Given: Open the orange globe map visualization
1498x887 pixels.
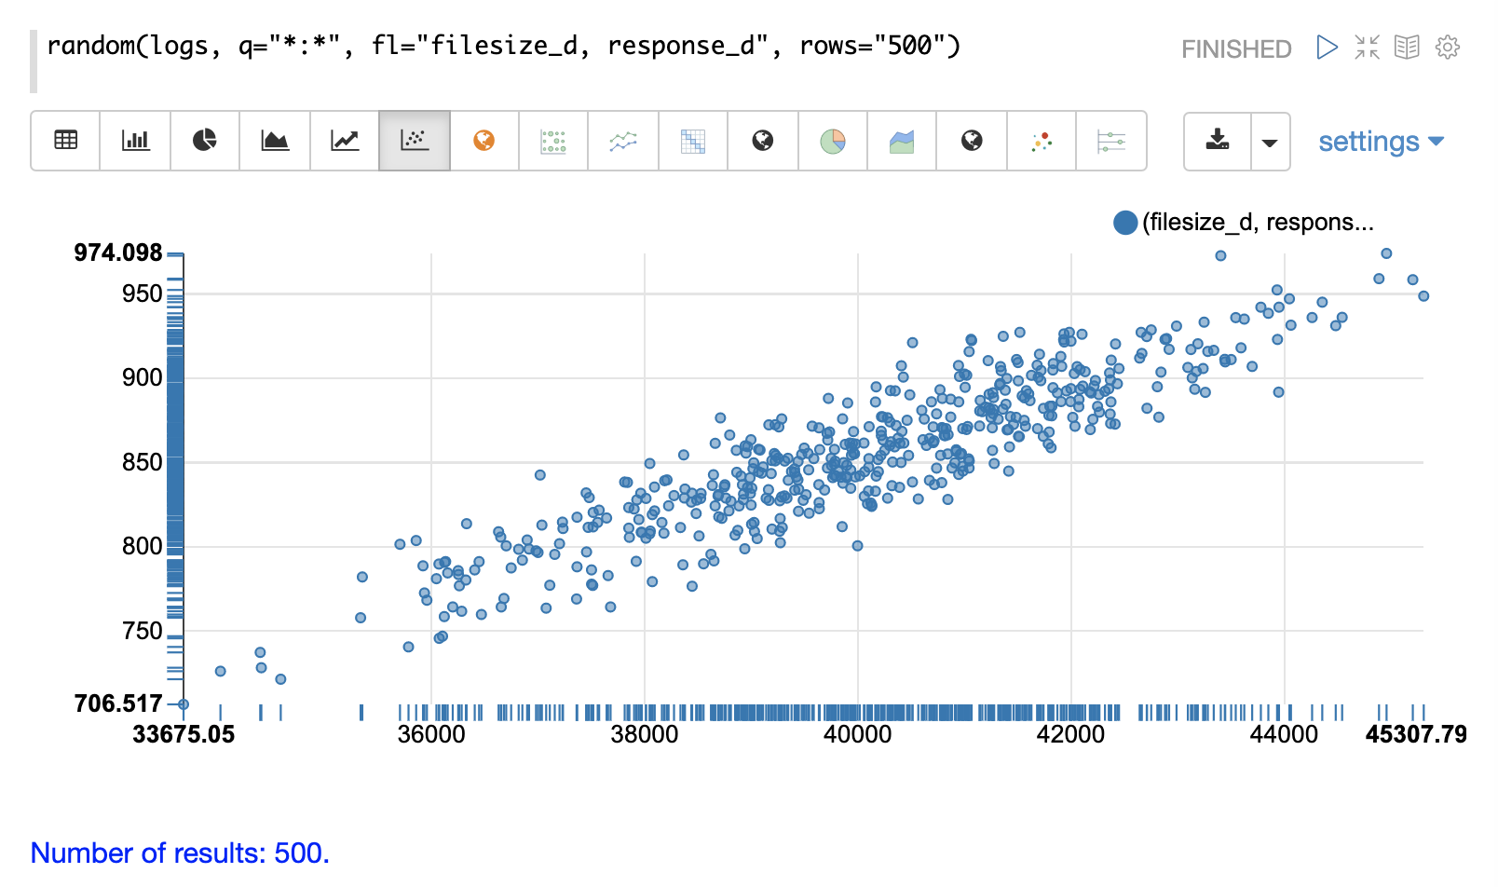Looking at the screenshot, I should (483, 141).
